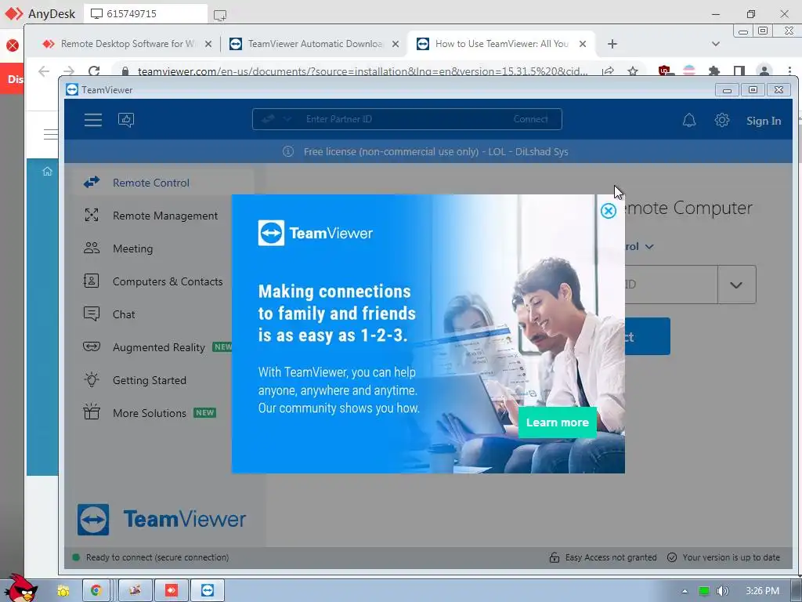Expand the partner ID history dropdown
802x602 pixels.
(736, 285)
